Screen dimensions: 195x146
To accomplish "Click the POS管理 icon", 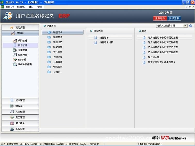I will point(15,59).
